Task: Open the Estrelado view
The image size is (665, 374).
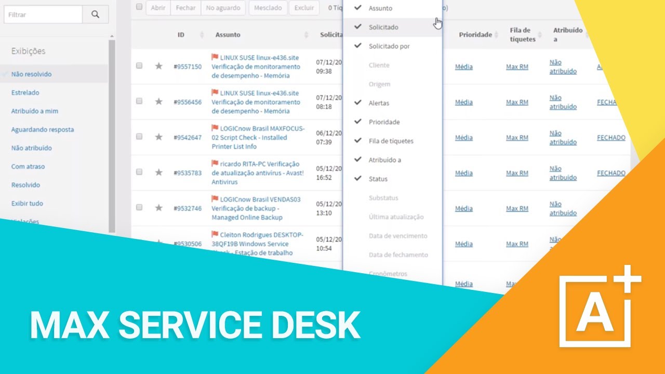Action: point(25,92)
